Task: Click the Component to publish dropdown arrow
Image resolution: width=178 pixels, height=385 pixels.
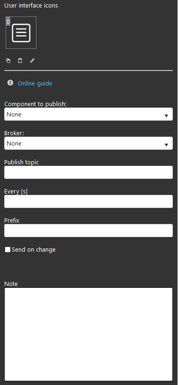Action: (166, 115)
